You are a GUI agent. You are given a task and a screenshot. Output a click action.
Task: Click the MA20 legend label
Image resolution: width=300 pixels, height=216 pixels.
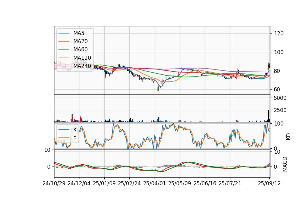tap(80, 41)
